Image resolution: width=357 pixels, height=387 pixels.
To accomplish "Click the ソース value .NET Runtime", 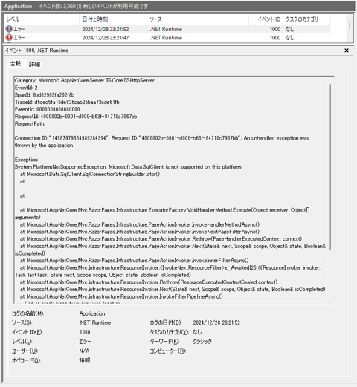I will [x=95, y=322].
